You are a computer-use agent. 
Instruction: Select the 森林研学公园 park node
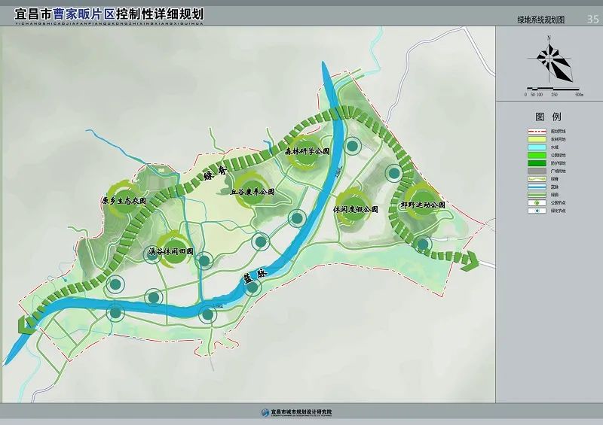pyautogui.click(x=308, y=149)
